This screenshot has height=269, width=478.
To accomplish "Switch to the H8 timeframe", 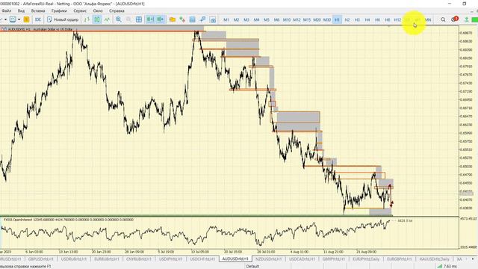I will tap(387, 20).
